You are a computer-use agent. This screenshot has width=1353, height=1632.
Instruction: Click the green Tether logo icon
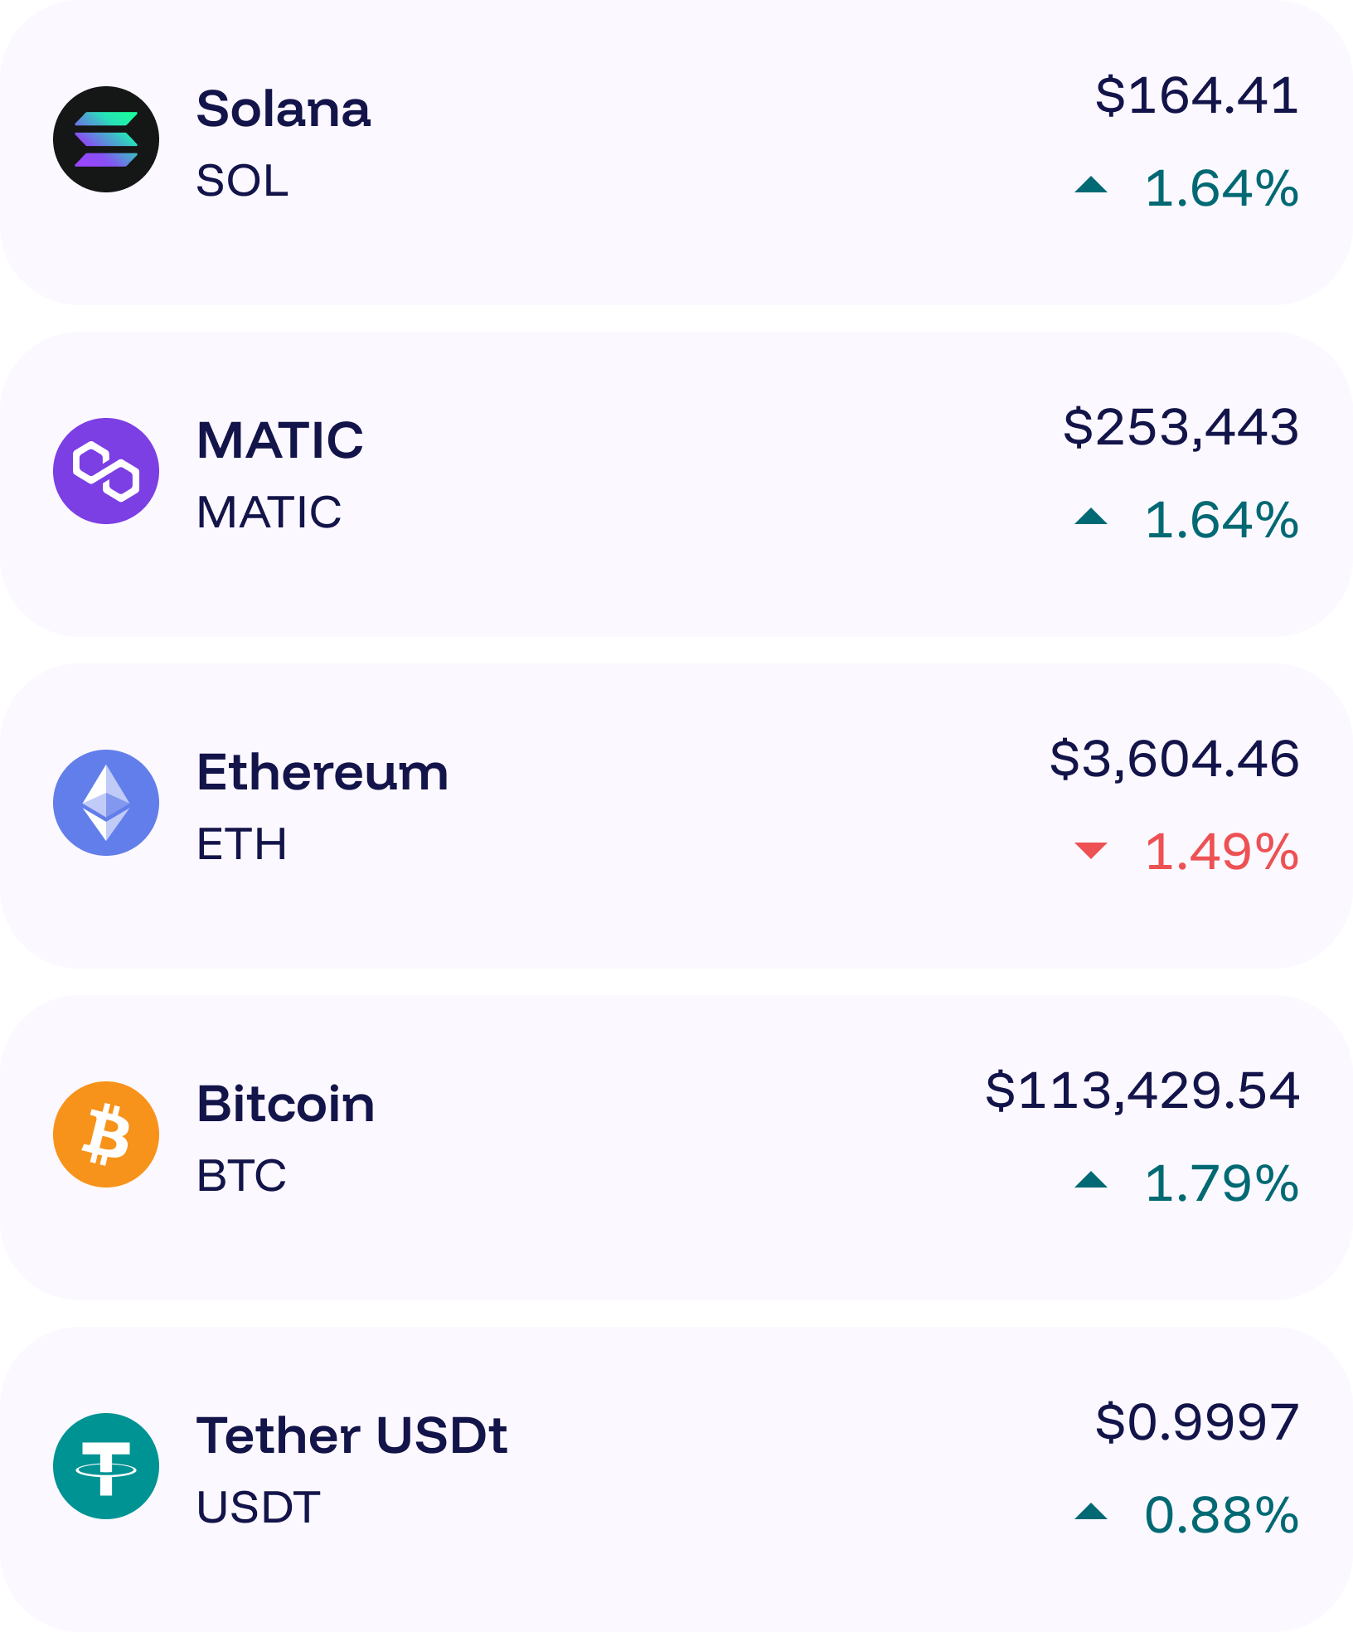pyautogui.click(x=106, y=1466)
